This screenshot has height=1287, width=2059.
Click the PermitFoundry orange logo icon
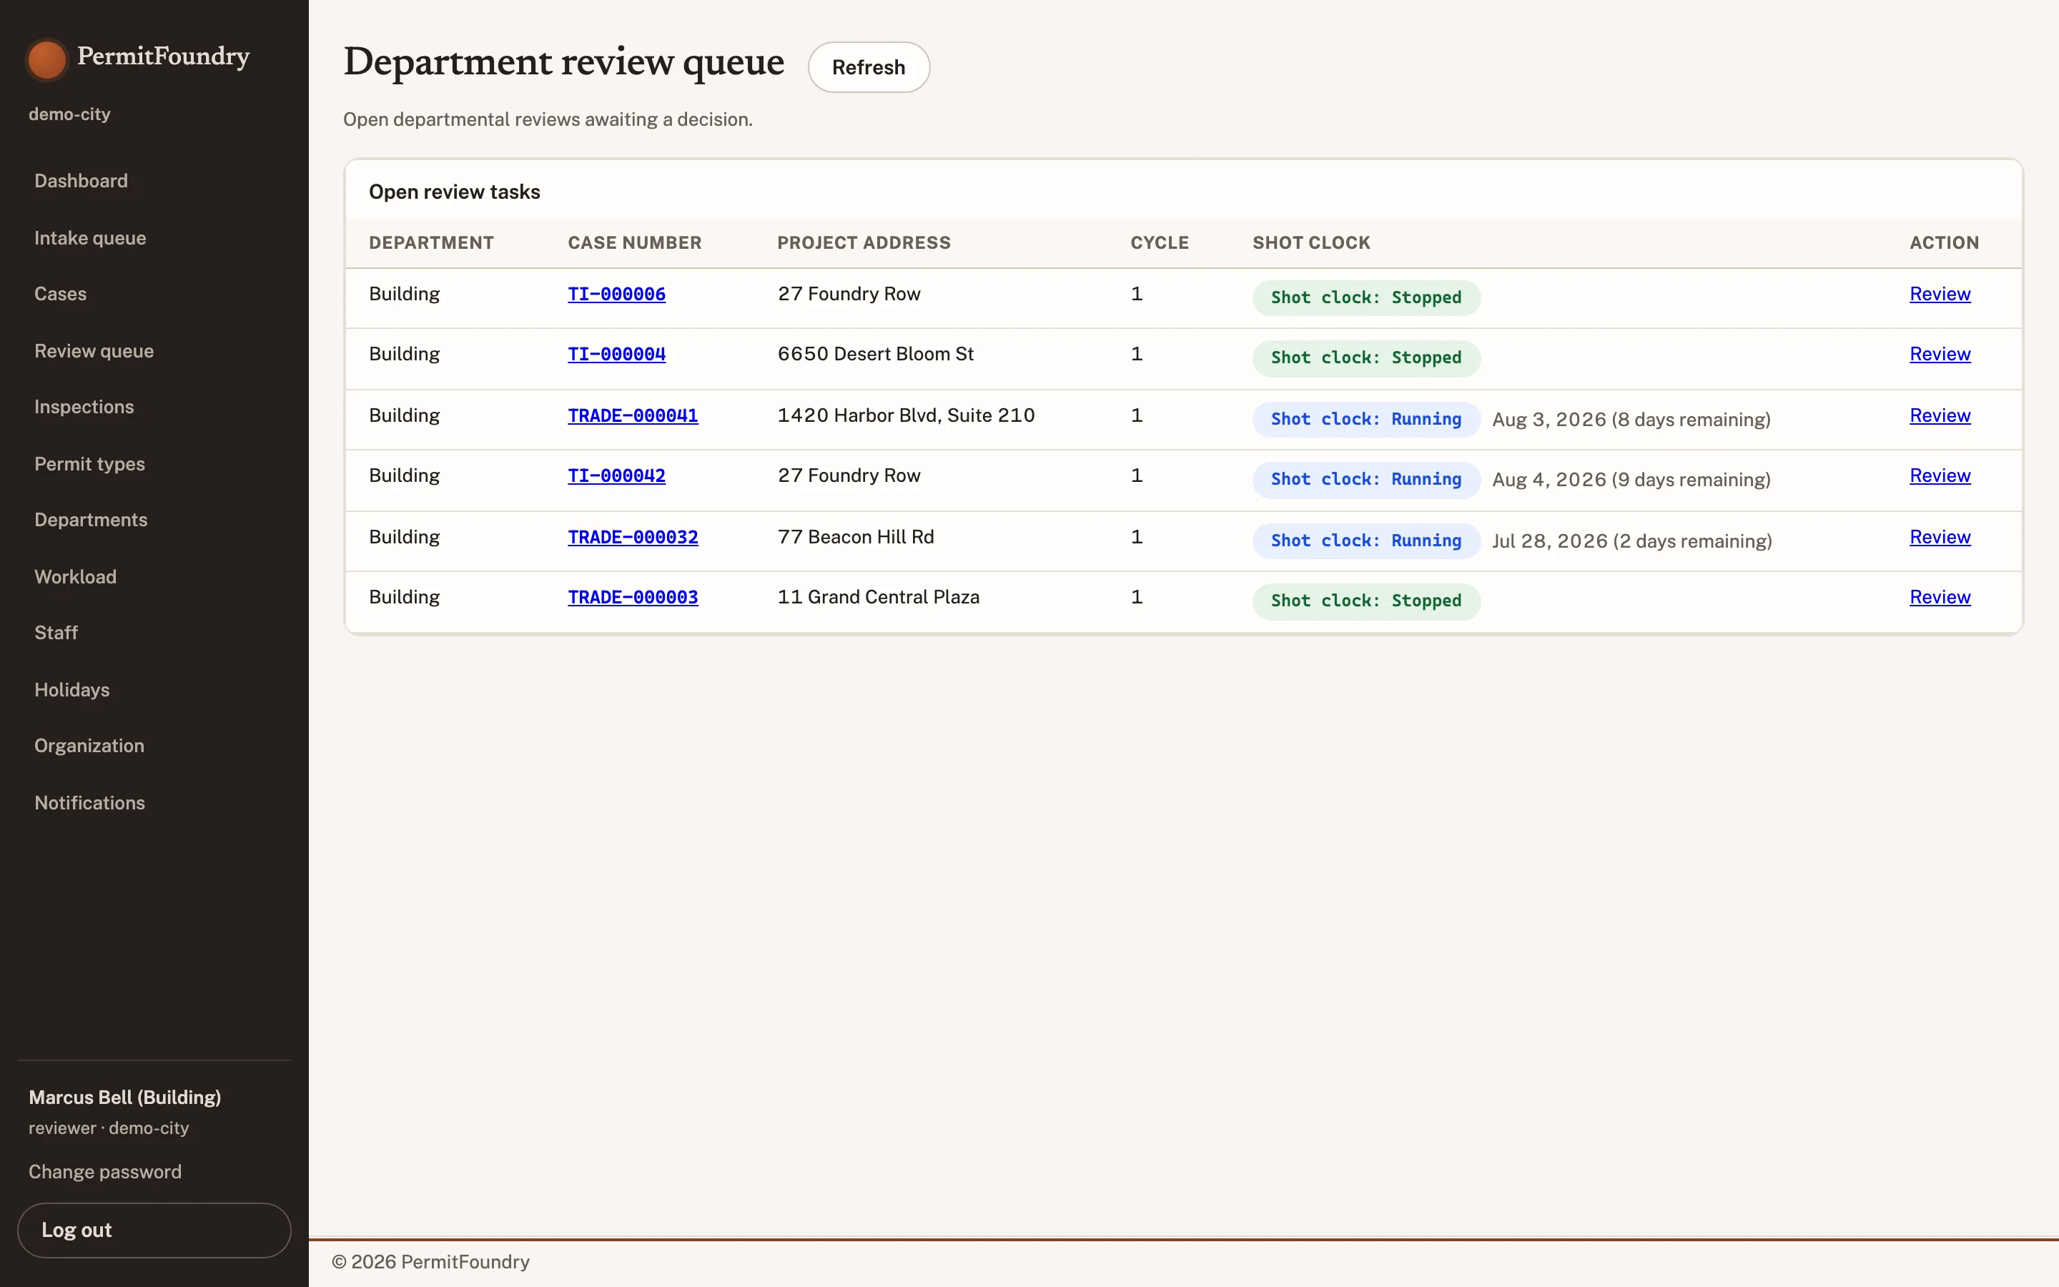click(x=46, y=59)
